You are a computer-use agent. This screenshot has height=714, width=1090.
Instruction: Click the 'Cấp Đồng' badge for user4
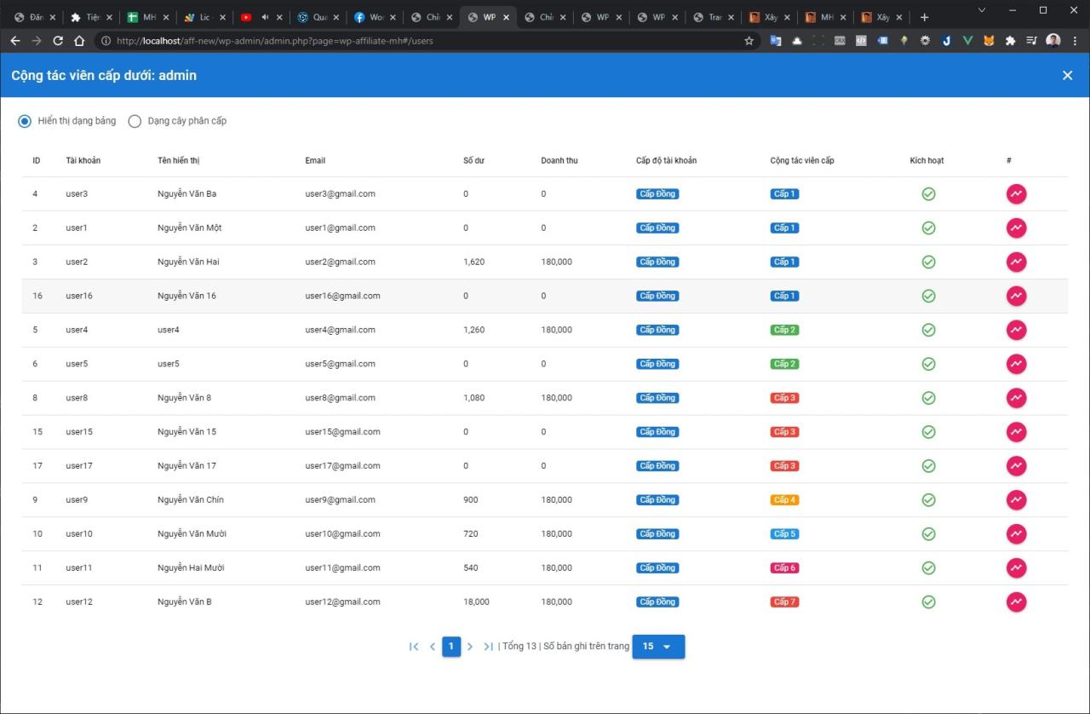657,330
